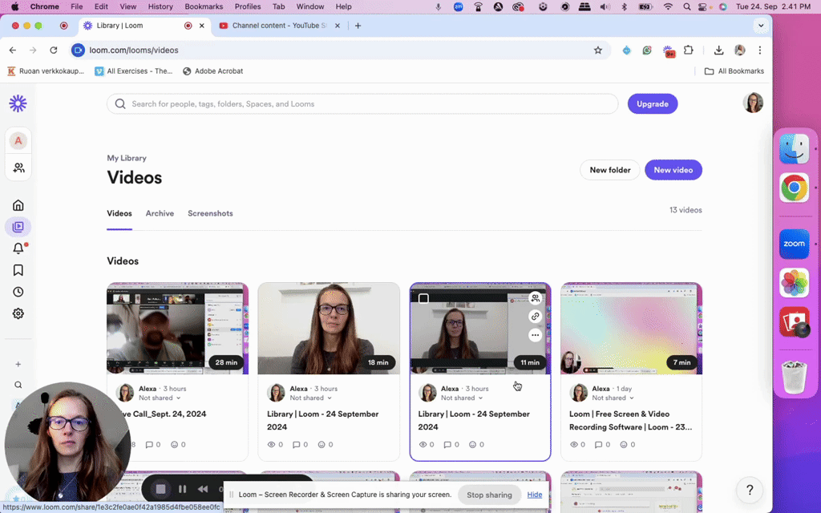Bookmark this page with the star icon

click(x=598, y=50)
